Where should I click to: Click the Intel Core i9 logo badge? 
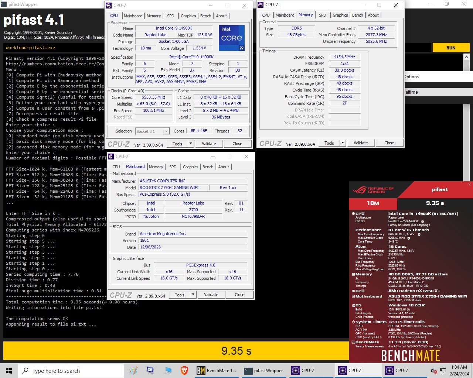(x=231, y=38)
